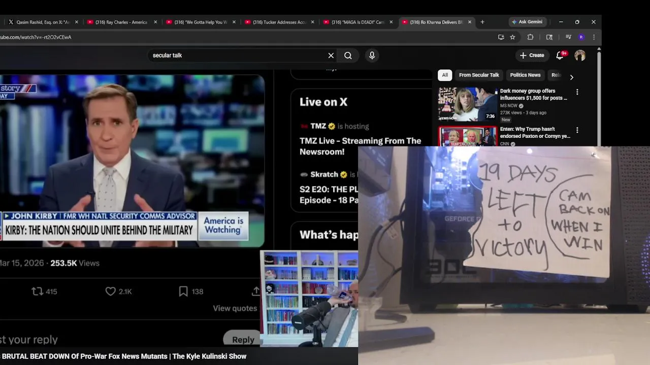Select From Secular Talk filter chip
Viewport: 650px width, 365px height.
tap(479, 75)
